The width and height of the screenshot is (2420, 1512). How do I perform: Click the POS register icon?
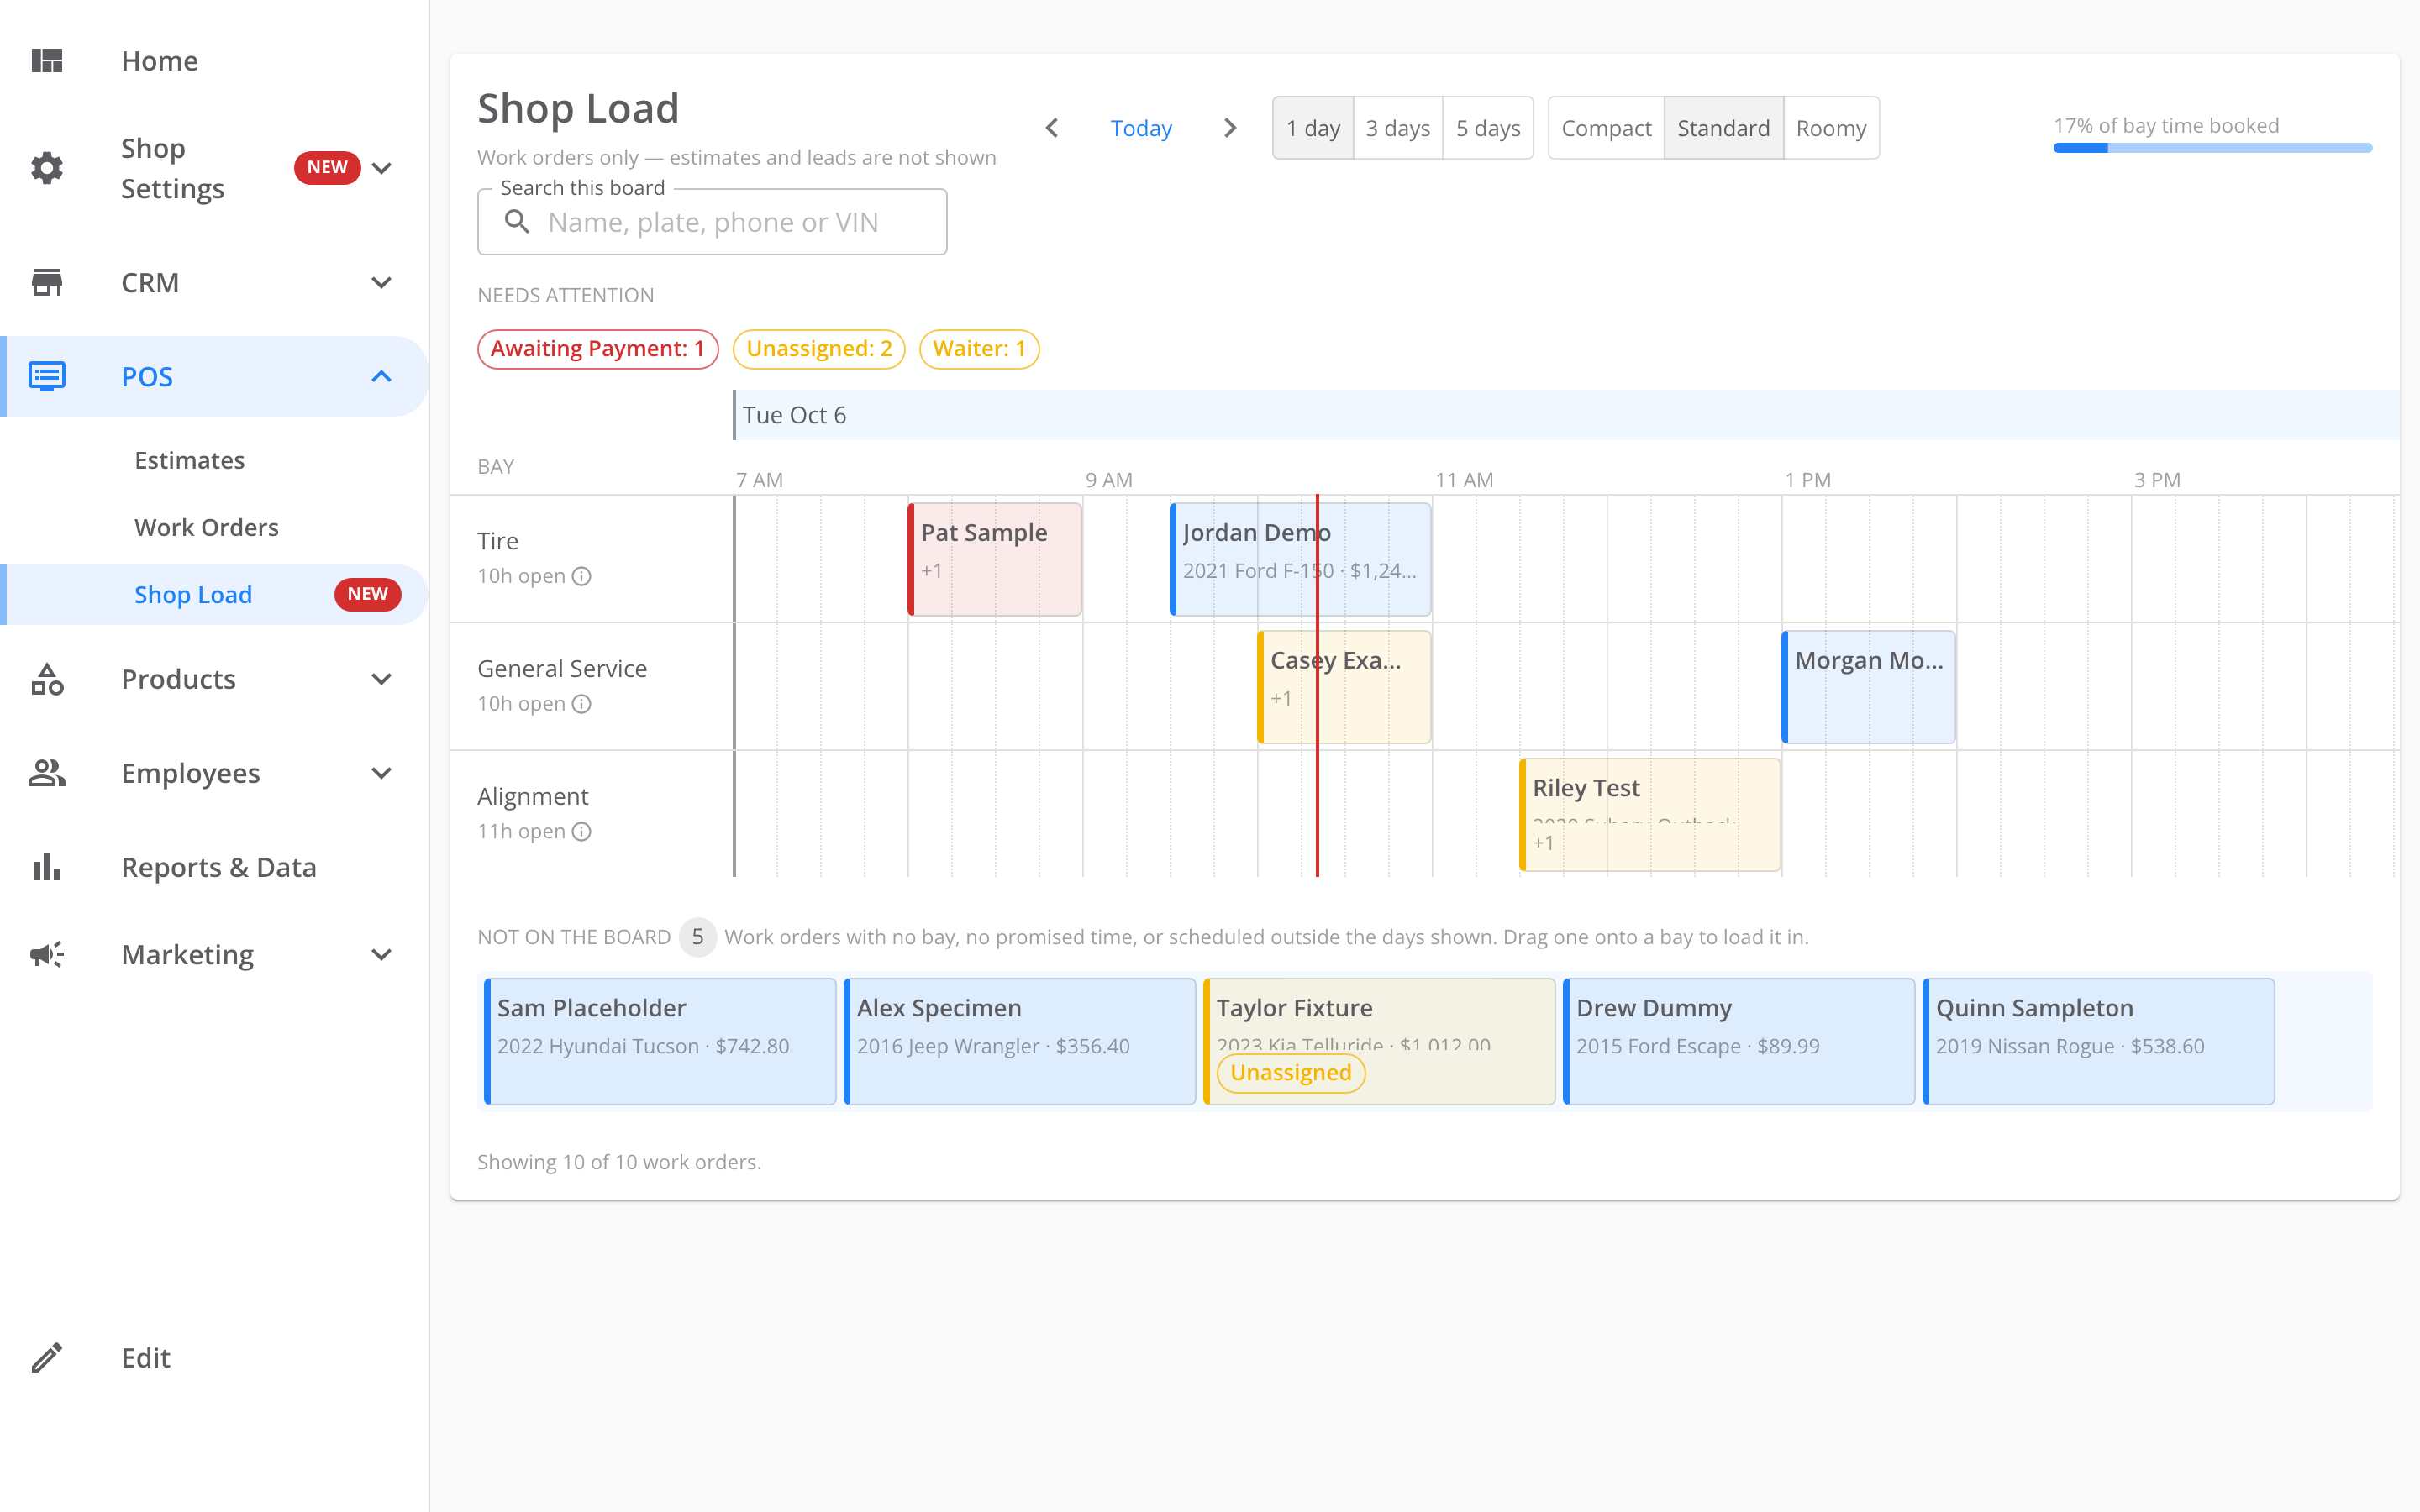pyautogui.click(x=47, y=376)
